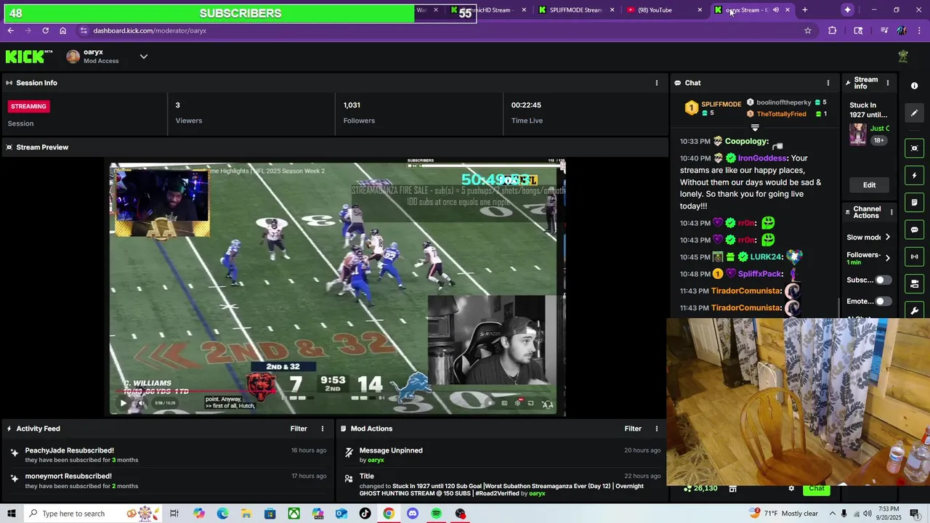Unmute the stream preview volume icon
This screenshot has width=930, height=523.
[140, 403]
